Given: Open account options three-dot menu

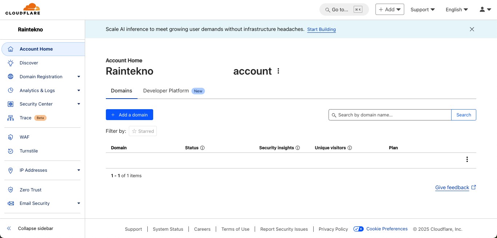Looking at the screenshot, I should [x=278, y=71].
